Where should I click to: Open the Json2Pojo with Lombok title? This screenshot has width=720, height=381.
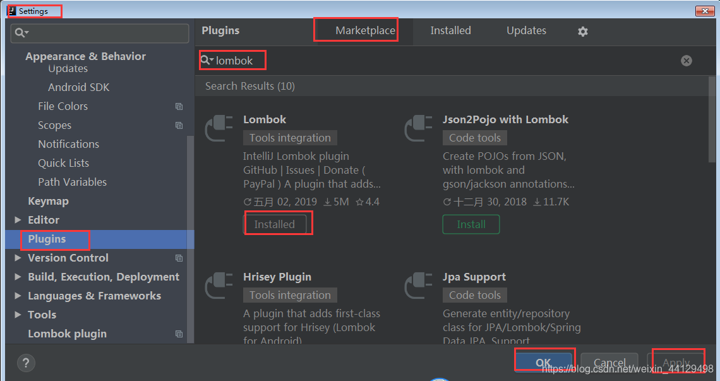[x=505, y=119]
